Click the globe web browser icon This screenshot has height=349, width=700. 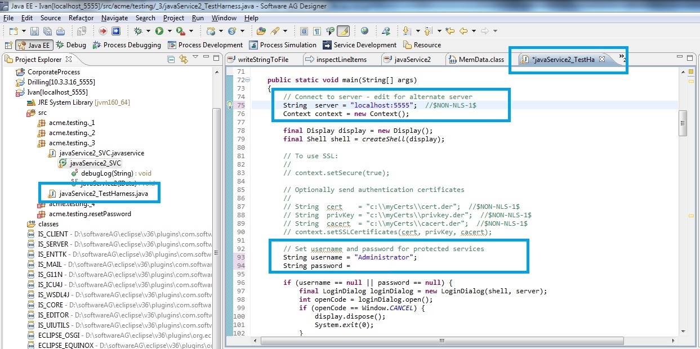(x=364, y=31)
